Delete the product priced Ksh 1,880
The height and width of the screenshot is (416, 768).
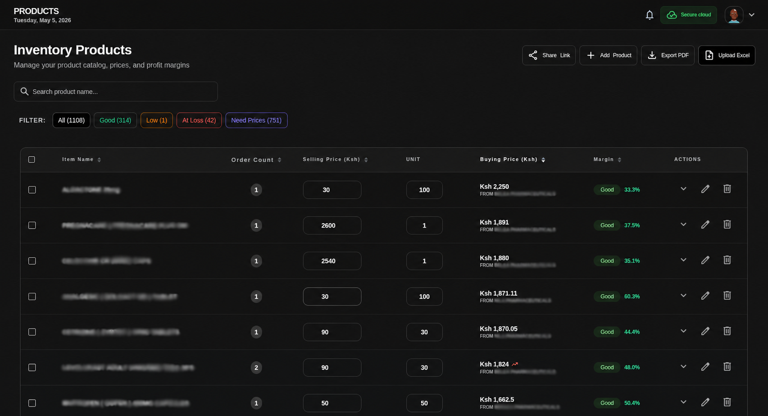click(727, 260)
